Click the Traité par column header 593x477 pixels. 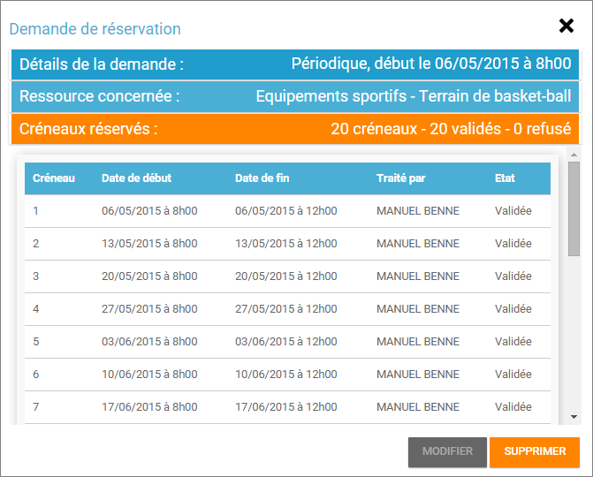coord(400,178)
